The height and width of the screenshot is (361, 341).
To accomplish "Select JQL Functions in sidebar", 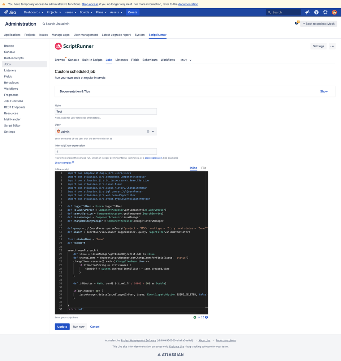I will point(14,101).
